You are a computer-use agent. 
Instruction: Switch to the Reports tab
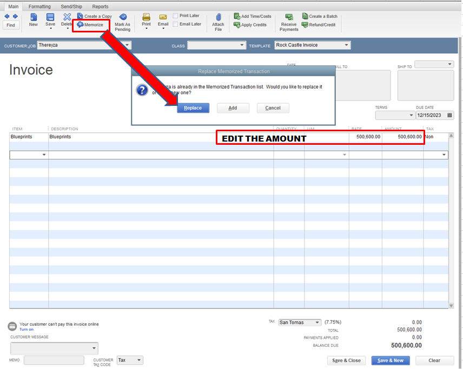[x=100, y=6]
